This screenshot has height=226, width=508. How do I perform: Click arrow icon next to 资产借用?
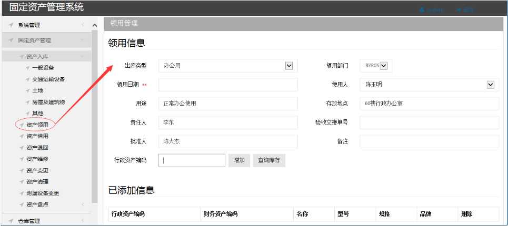click(21, 136)
